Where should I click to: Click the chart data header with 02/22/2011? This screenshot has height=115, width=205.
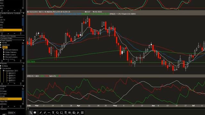point(49,12)
